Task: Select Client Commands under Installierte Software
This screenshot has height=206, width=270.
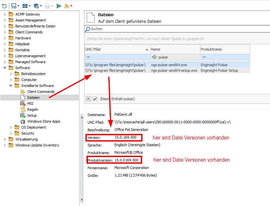Action: tap(41, 92)
